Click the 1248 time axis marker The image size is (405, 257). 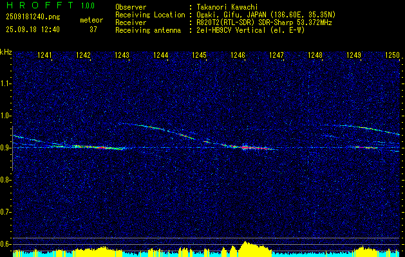315,55
